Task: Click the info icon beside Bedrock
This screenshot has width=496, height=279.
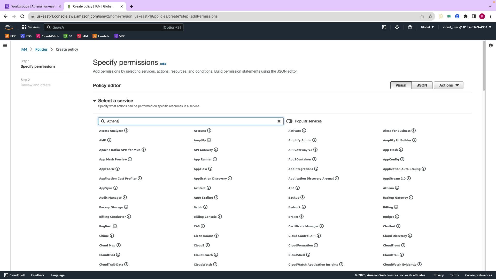Action: [304, 207]
